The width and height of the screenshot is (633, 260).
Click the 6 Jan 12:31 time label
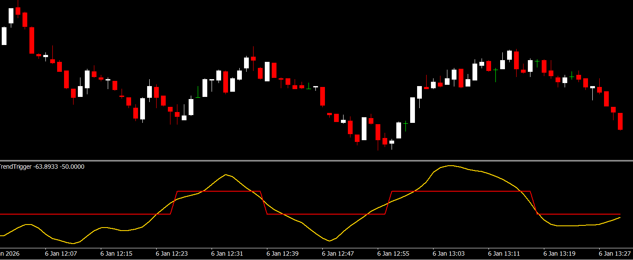[227, 253]
